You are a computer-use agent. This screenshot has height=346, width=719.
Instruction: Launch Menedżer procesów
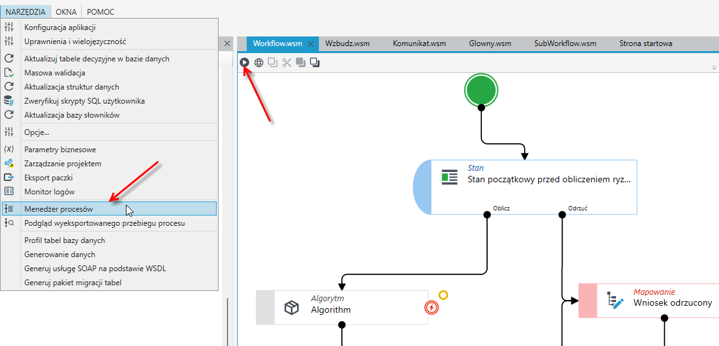109,208
